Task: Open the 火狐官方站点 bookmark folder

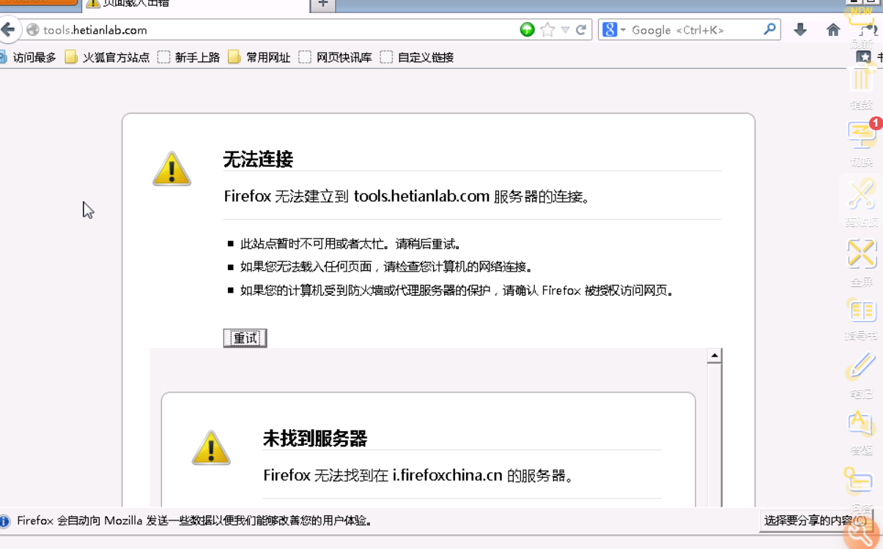Action: (x=107, y=57)
